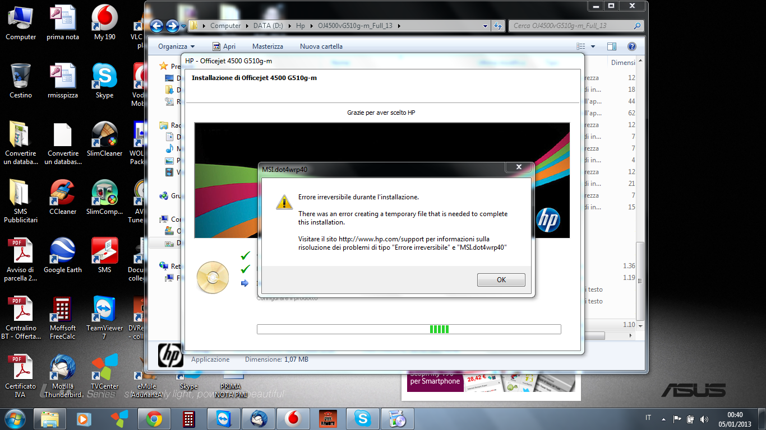Open the Avviso di parcella PDF
The image size is (766, 430).
(x=21, y=259)
